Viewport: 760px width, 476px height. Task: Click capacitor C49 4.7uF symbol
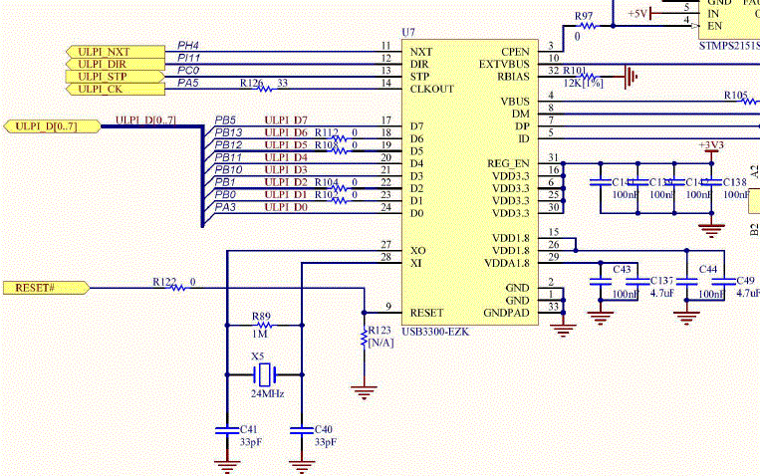coord(724,281)
